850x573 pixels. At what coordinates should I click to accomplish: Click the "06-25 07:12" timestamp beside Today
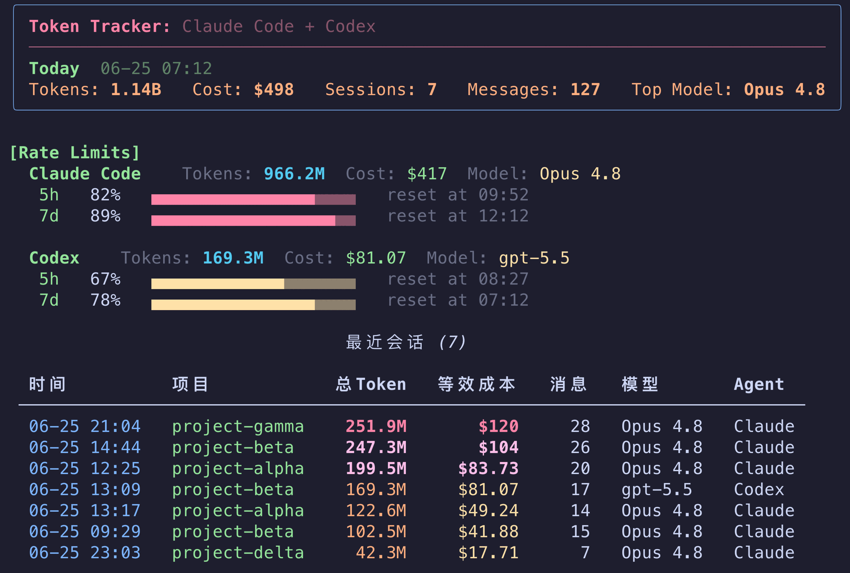click(x=156, y=68)
